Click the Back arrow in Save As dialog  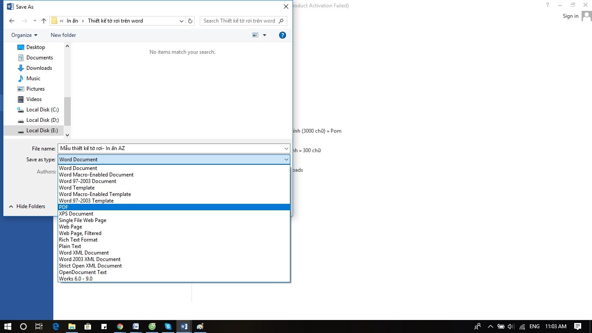pyautogui.click(x=12, y=21)
